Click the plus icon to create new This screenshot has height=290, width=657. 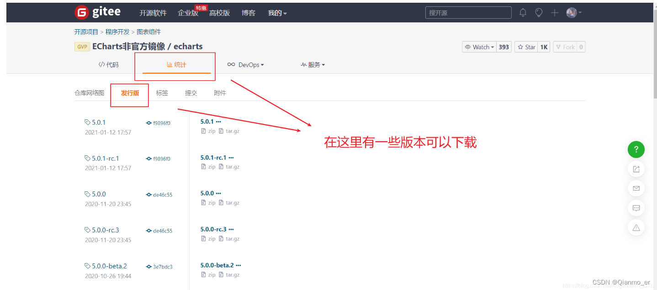coord(554,12)
